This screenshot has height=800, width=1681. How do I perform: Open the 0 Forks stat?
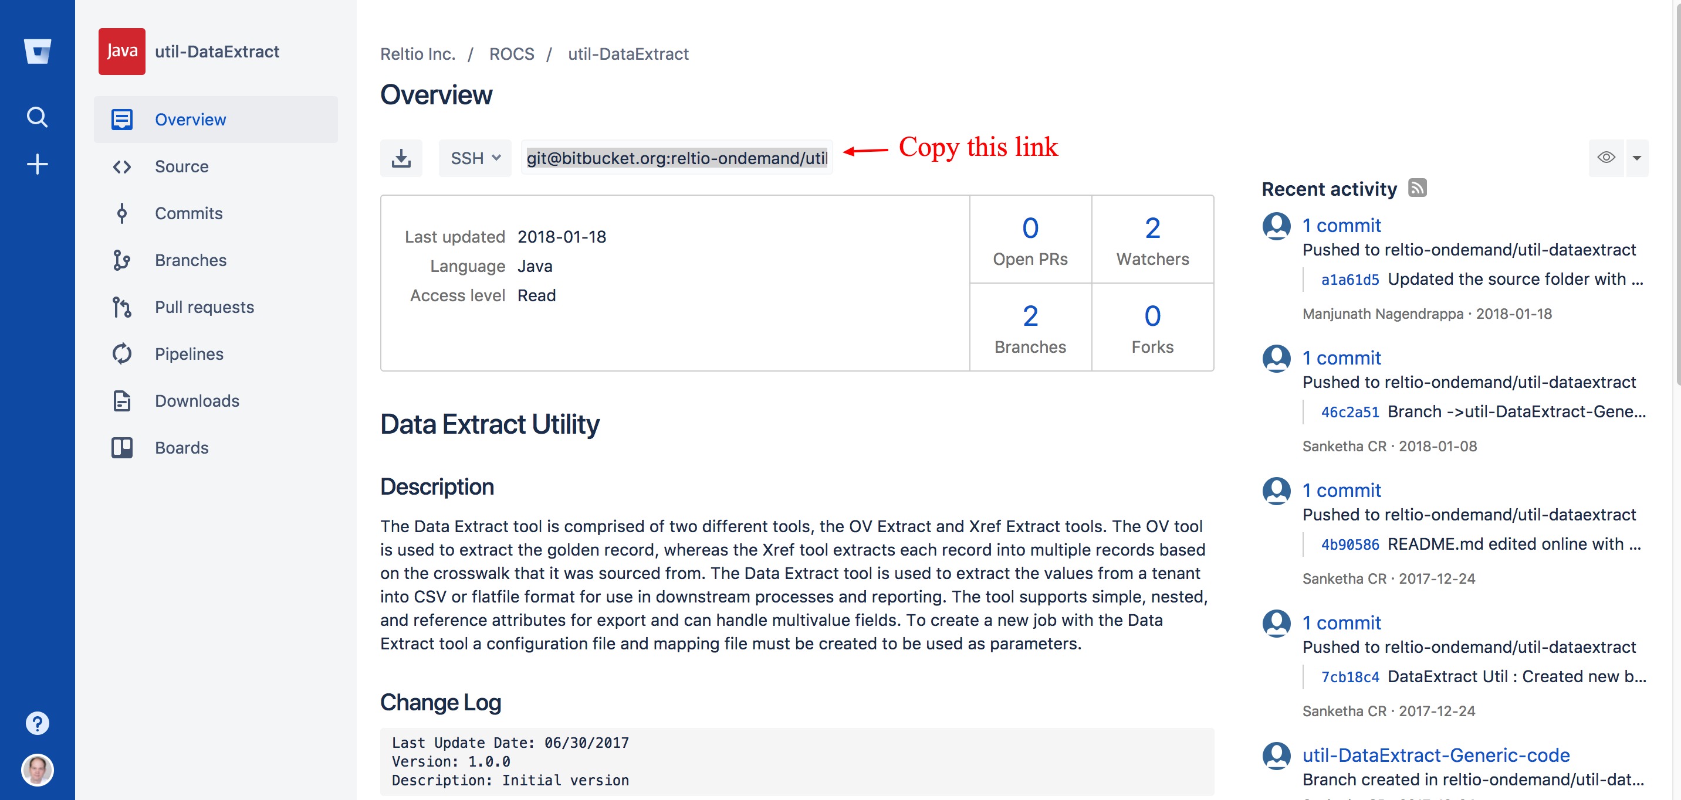tap(1152, 327)
